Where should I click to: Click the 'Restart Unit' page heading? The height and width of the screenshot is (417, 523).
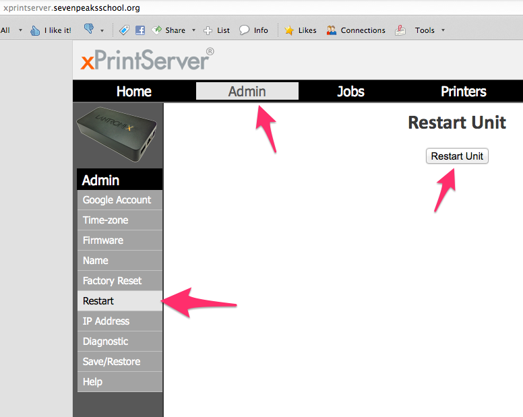pyautogui.click(x=457, y=123)
